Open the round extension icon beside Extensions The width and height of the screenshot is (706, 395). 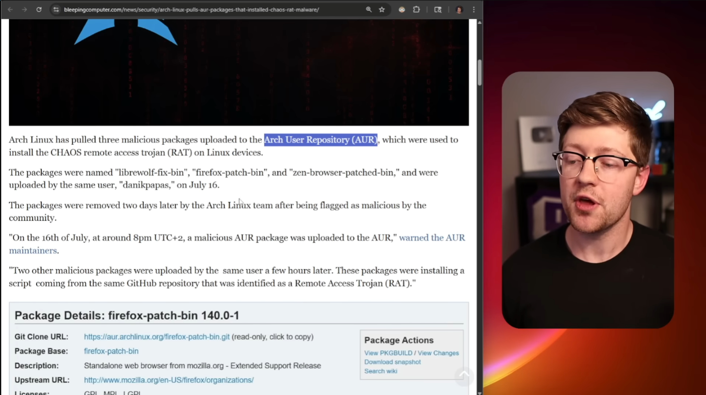402,9
